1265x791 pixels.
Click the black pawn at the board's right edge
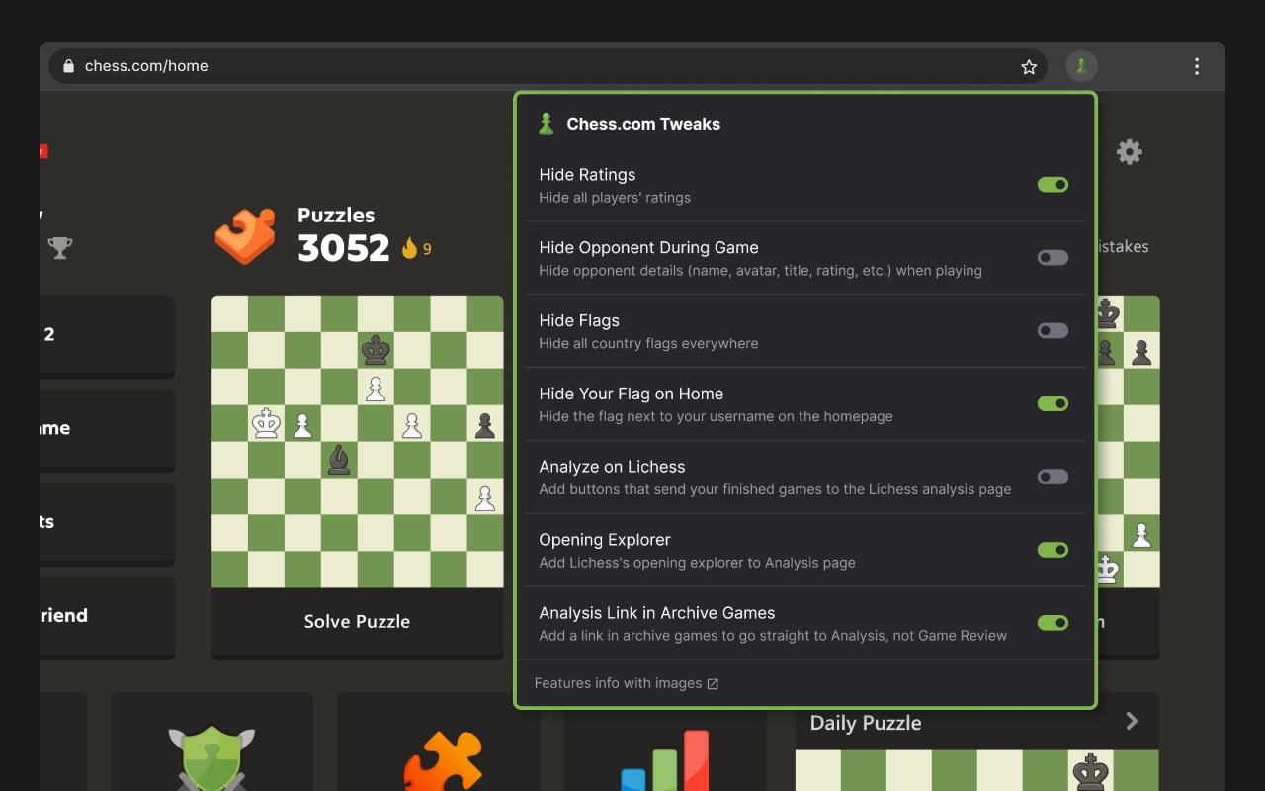(x=484, y=424)
